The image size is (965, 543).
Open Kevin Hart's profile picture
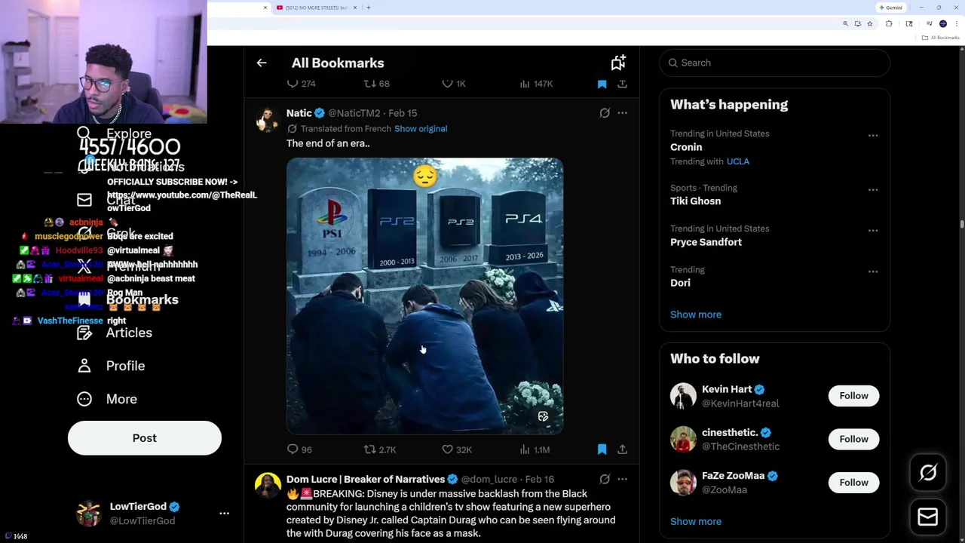point(683,396)
